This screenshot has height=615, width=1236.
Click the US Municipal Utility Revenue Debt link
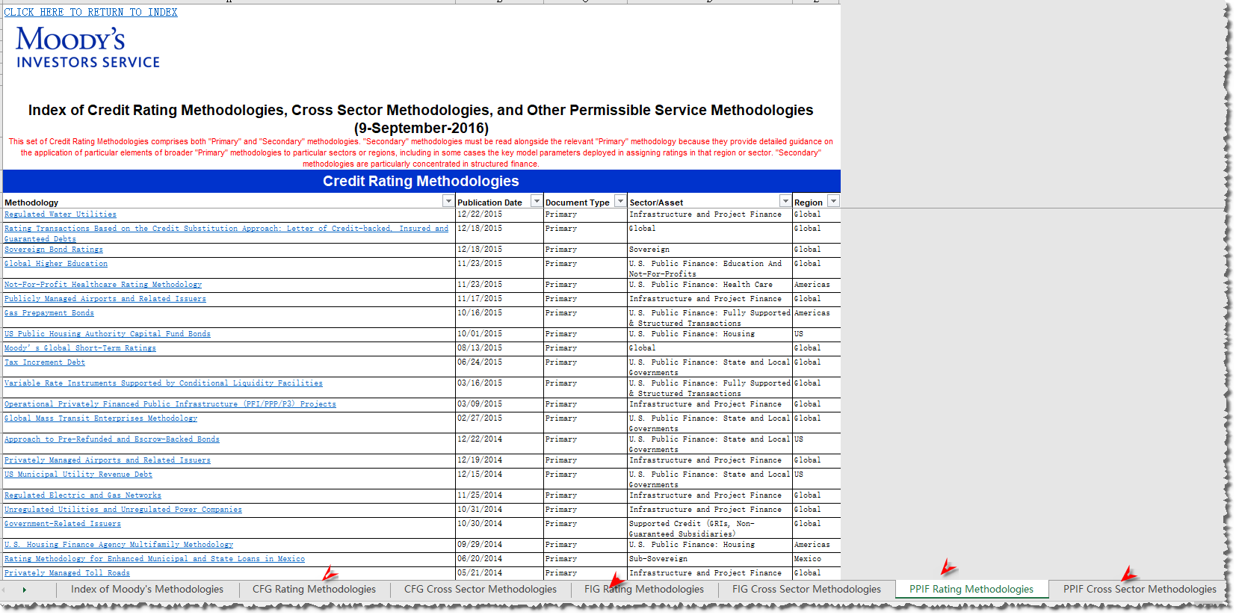[78, 475]
